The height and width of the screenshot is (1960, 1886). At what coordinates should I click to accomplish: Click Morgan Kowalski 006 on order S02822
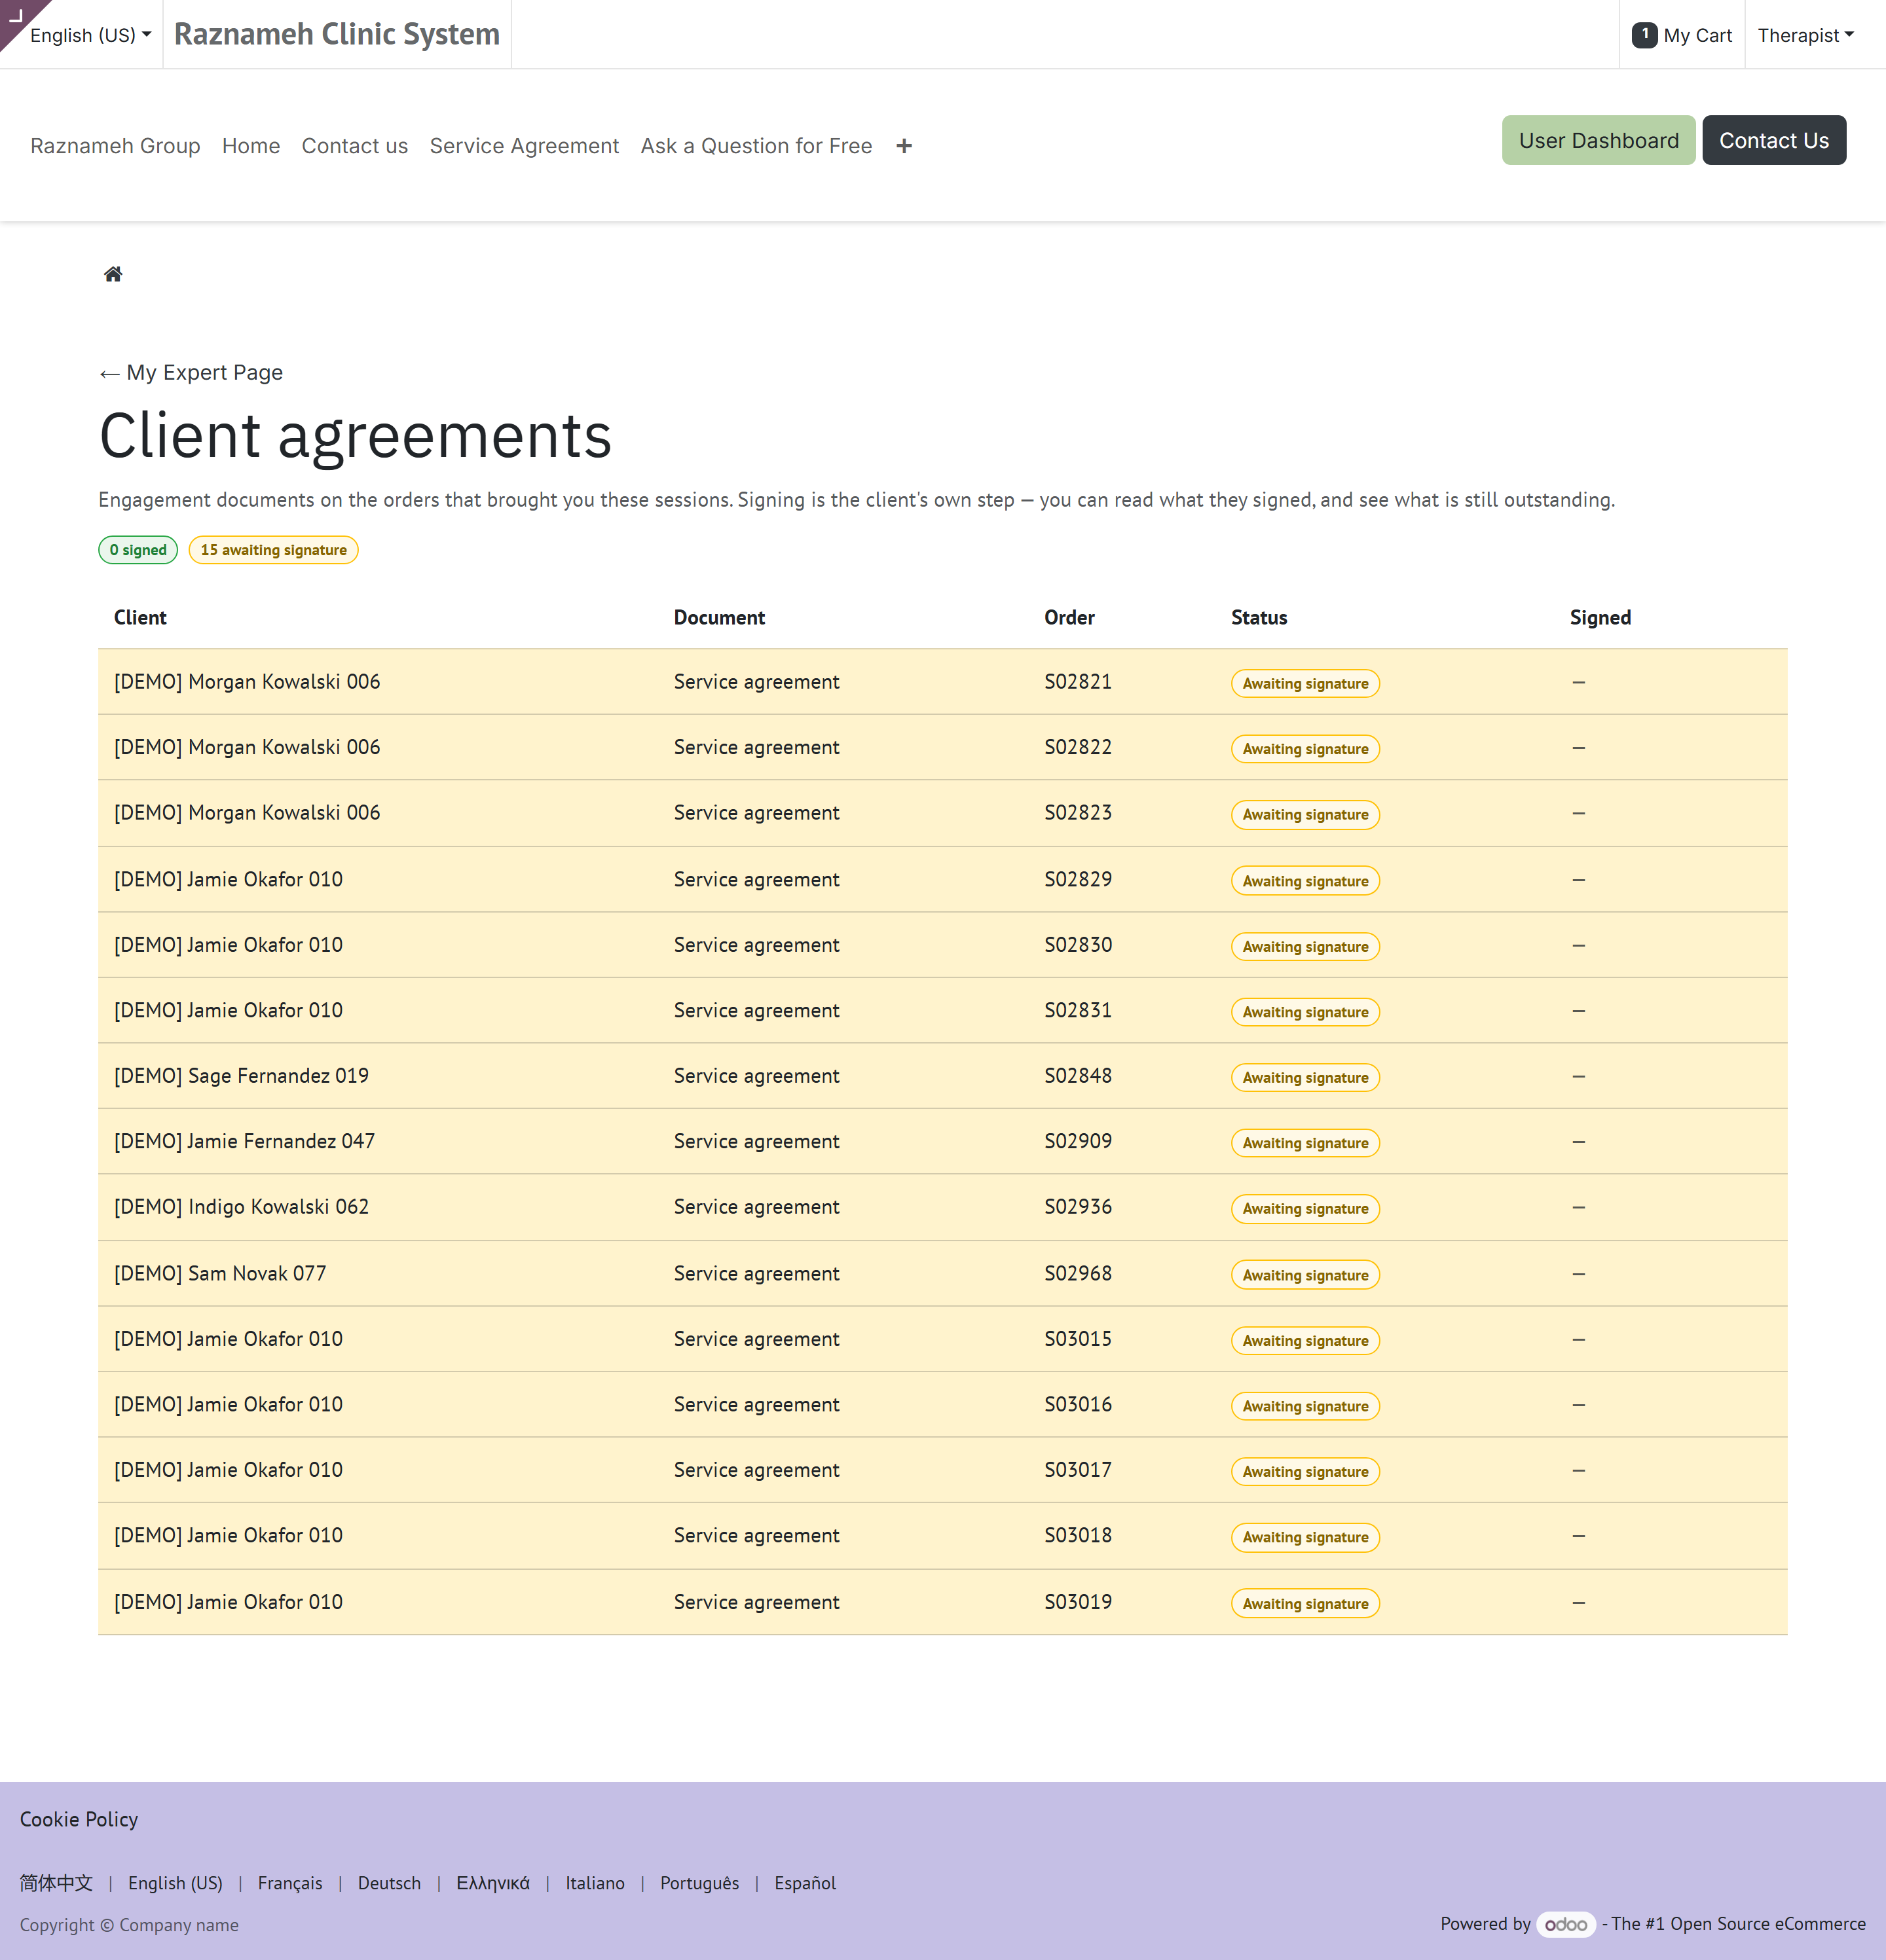tap(247, 747)
